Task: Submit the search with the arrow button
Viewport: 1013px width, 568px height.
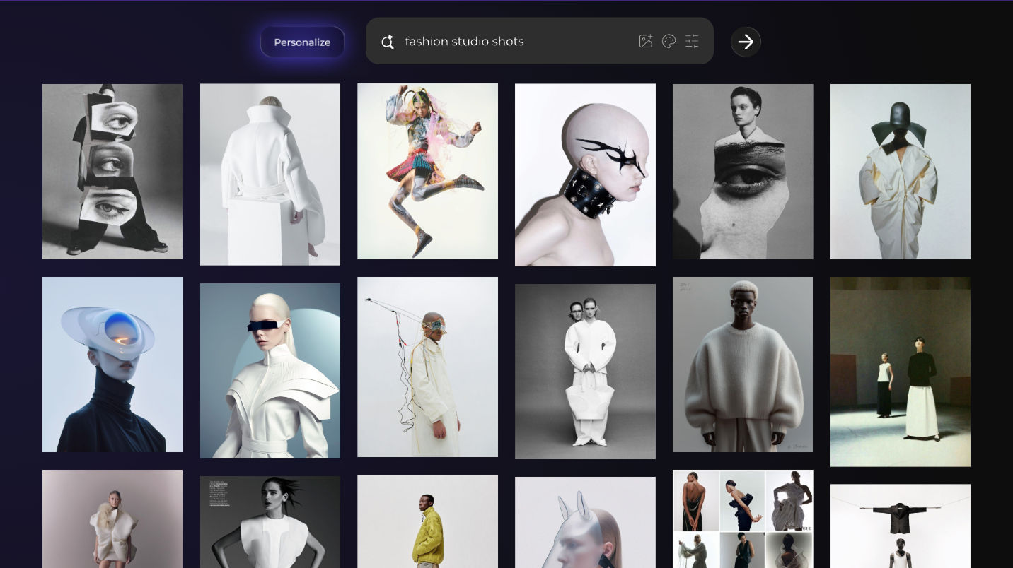Action: click(746, 42)
